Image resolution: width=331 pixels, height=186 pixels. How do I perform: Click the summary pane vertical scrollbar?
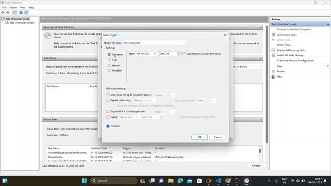(x=267, y=84)
